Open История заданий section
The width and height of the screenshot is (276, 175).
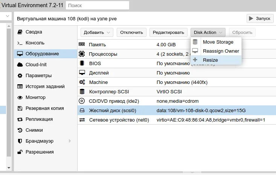point(46,87)
